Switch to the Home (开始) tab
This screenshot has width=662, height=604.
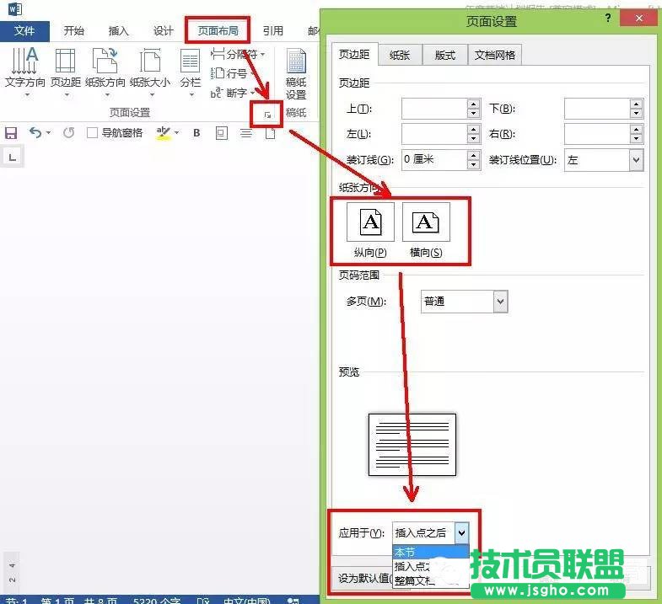click(74, 31)
